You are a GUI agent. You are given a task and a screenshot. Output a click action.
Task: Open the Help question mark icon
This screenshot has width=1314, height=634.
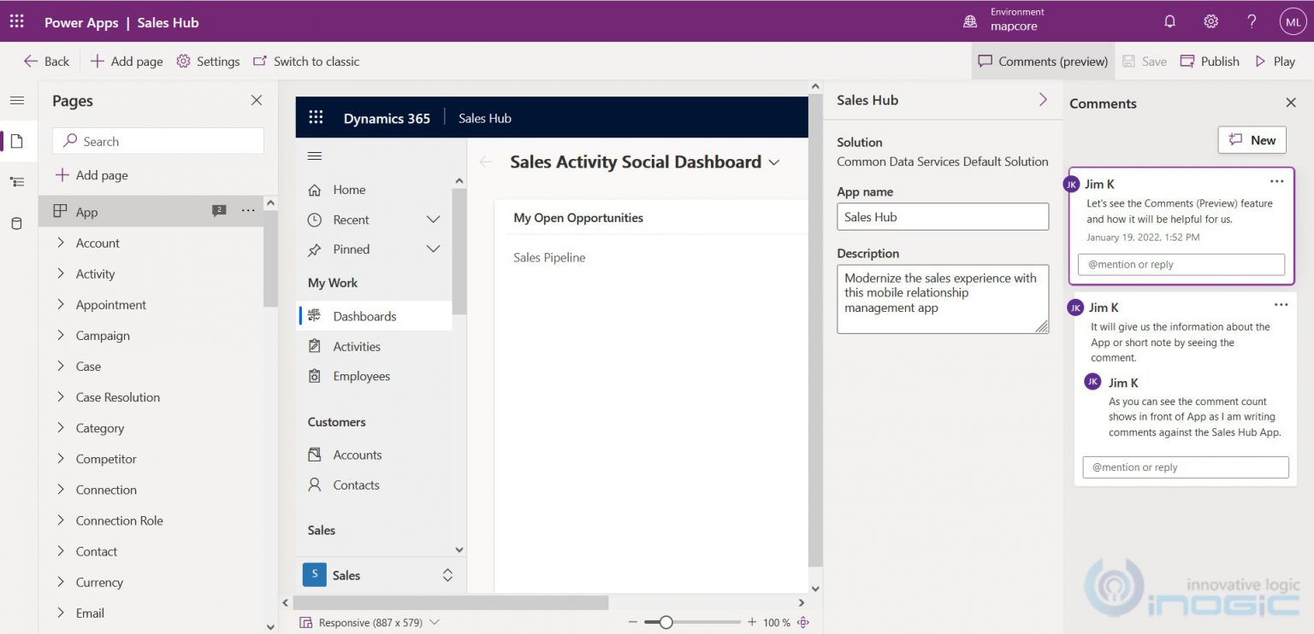(x=1252, y=21)
